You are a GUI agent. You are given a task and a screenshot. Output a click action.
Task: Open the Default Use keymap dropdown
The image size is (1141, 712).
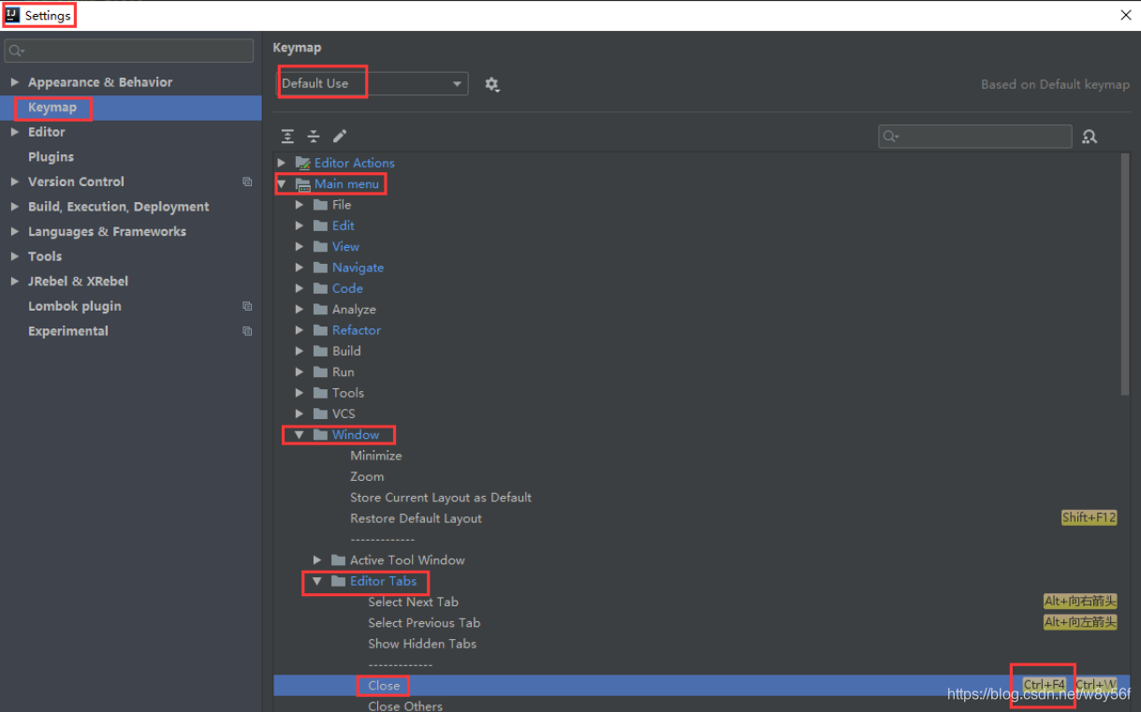point(373,83)
